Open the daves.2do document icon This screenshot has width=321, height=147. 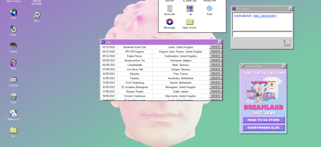pos(170,9)
